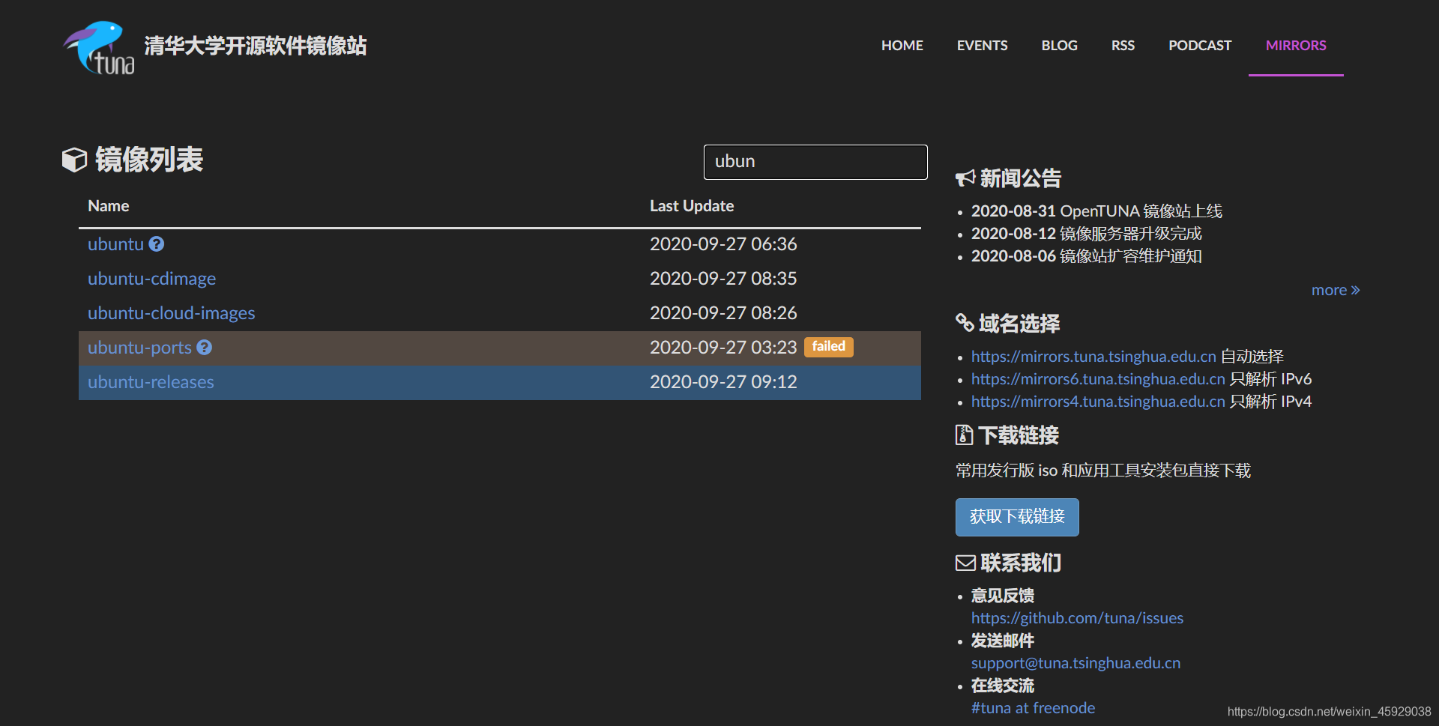The image size is (1439, 726).
Task: Click the failed status badge
Action: pyautogui.click(x=828, y=347)
